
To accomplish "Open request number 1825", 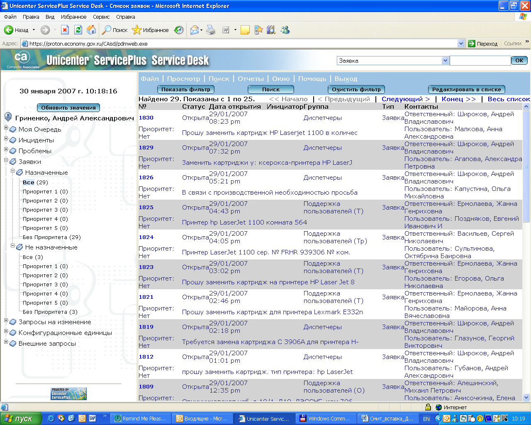I will click(146, 207).
